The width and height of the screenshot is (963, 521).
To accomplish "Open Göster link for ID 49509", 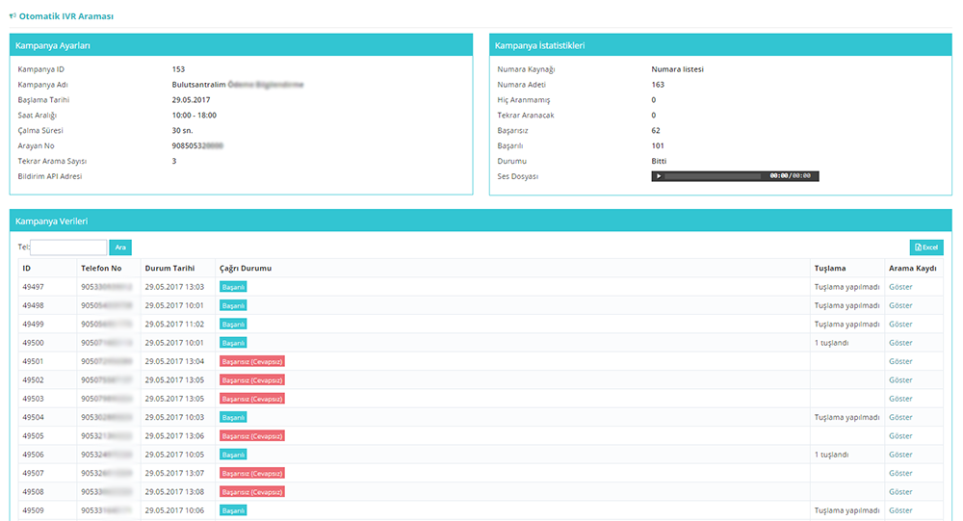I will pos(900,510).
